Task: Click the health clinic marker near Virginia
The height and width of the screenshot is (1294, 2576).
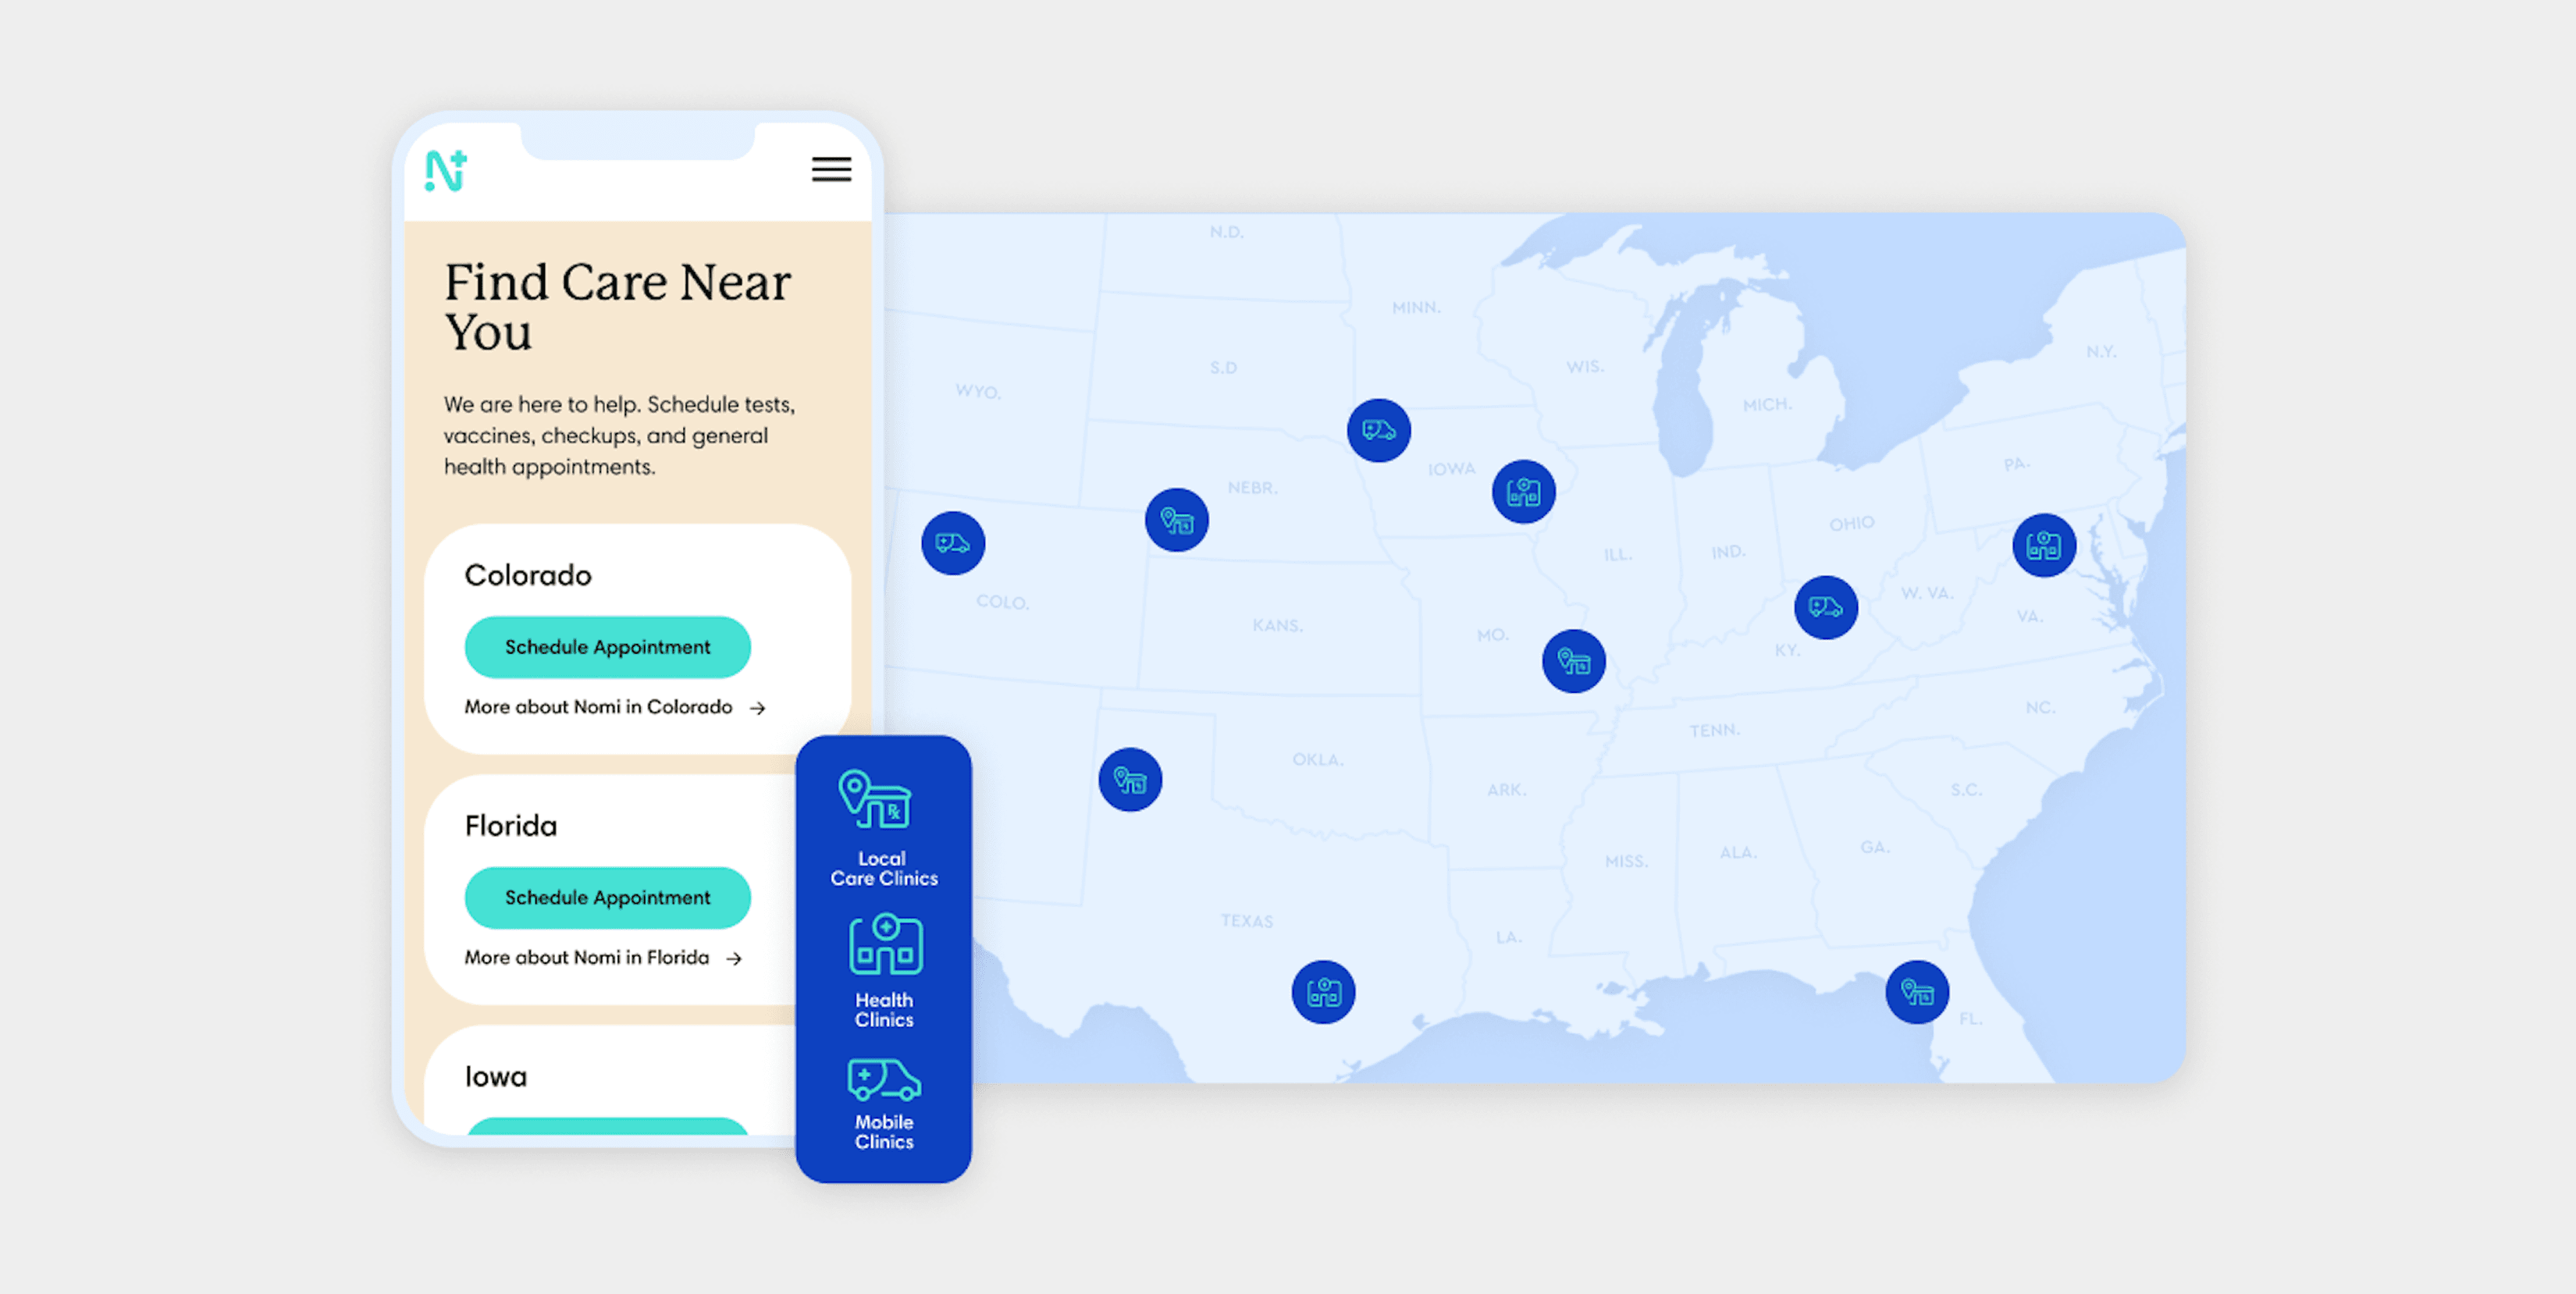Action: (2043, 545)
